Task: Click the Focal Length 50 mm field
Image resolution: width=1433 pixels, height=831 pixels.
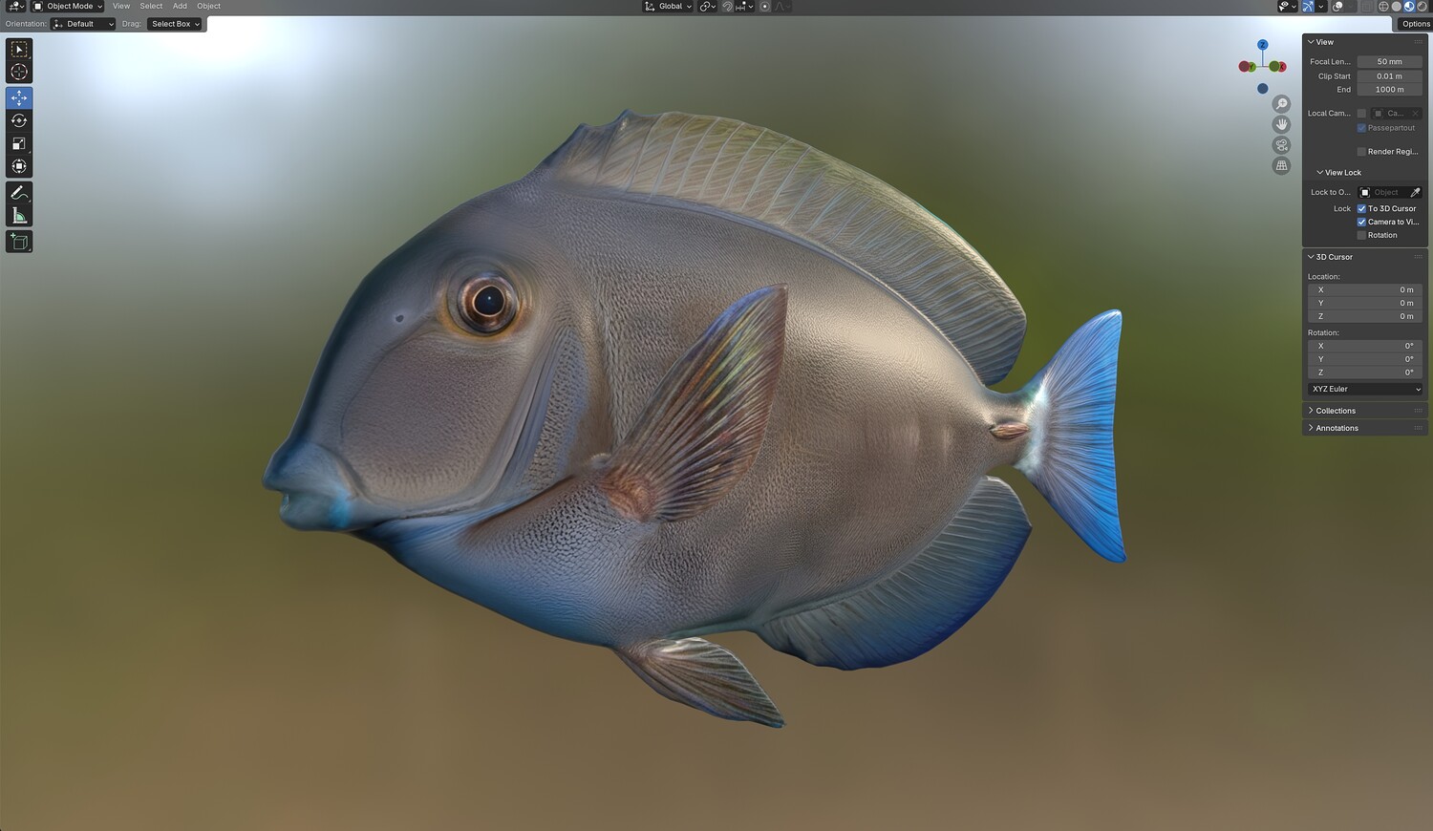Action: pyautogui.click(x=1390, y=61)
